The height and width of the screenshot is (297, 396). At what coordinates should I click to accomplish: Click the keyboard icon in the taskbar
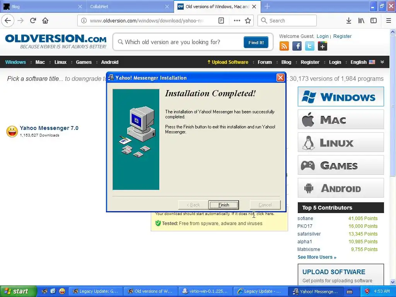pyautogui.click(x=350, y=292)
